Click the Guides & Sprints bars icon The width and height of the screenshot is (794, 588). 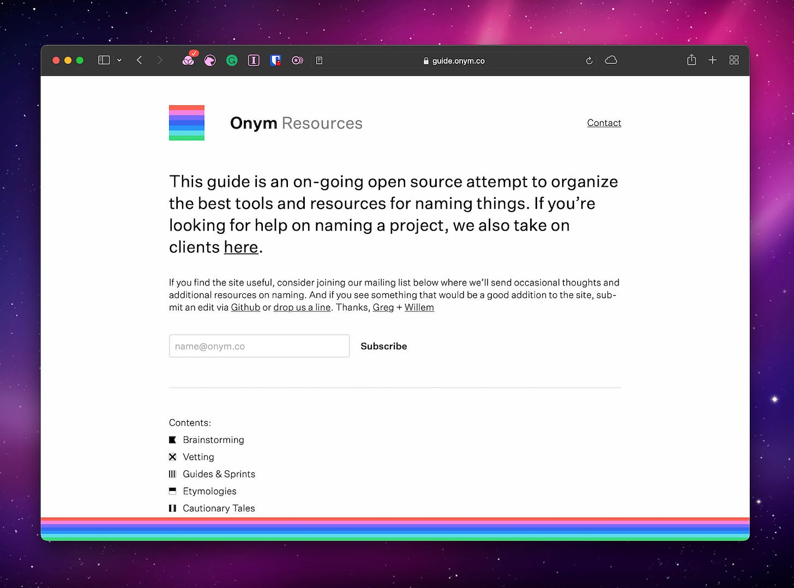point(172,474)
